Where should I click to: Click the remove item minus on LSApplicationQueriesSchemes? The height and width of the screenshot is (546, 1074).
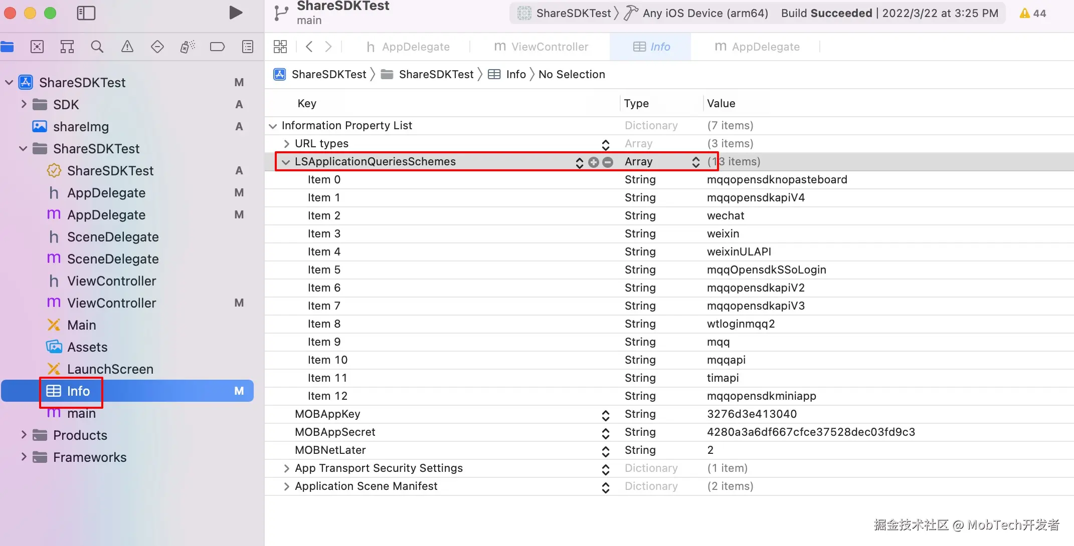(x=608, y=162)
